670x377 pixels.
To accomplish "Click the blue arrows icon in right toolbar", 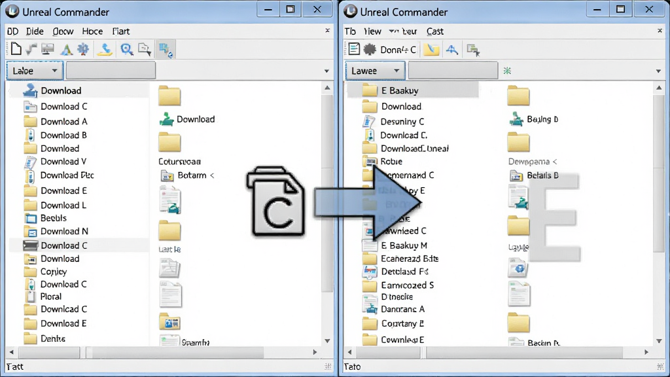I will coord(451,50).
